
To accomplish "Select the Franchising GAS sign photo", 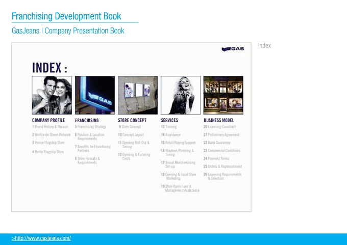I will [x=95, y=95].
